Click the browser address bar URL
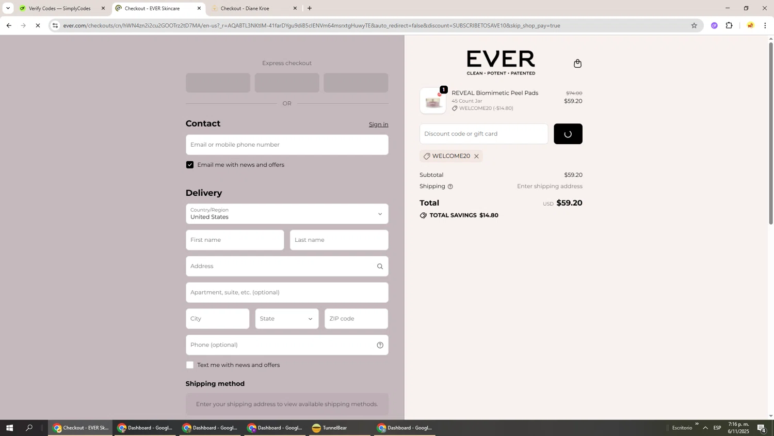Image resolution: width=774 pixels, height=436 pixels. (312, 25)
